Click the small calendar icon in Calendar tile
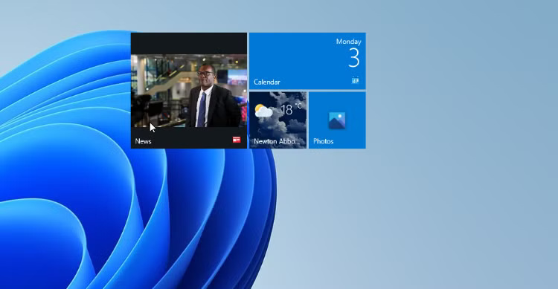This screenshot has width=558, height=289. click(355, 80)
